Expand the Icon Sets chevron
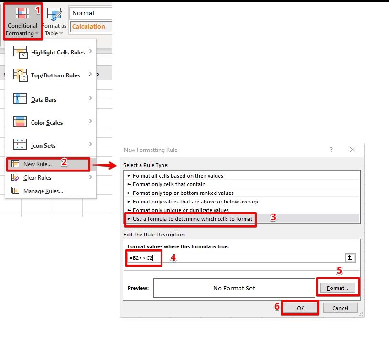This screenshot has height=353, width=389. [90, 144]
